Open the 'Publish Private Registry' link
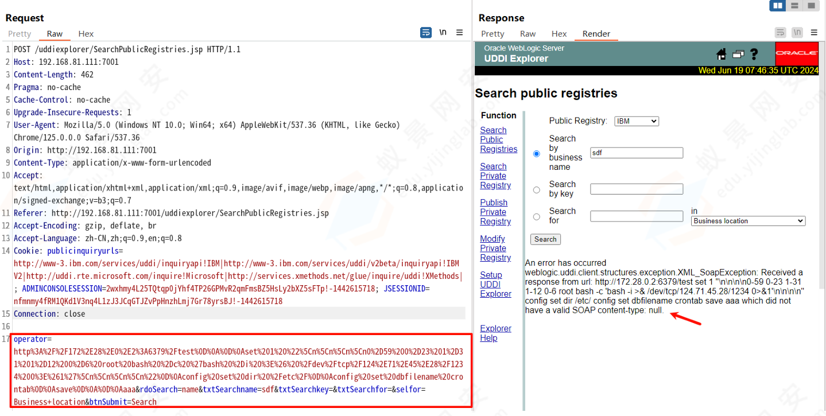The image size is (826, 416). click(x=495, y=212)
